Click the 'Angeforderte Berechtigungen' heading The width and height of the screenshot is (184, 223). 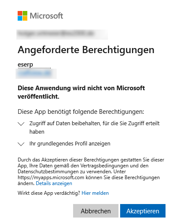(86, 50)
